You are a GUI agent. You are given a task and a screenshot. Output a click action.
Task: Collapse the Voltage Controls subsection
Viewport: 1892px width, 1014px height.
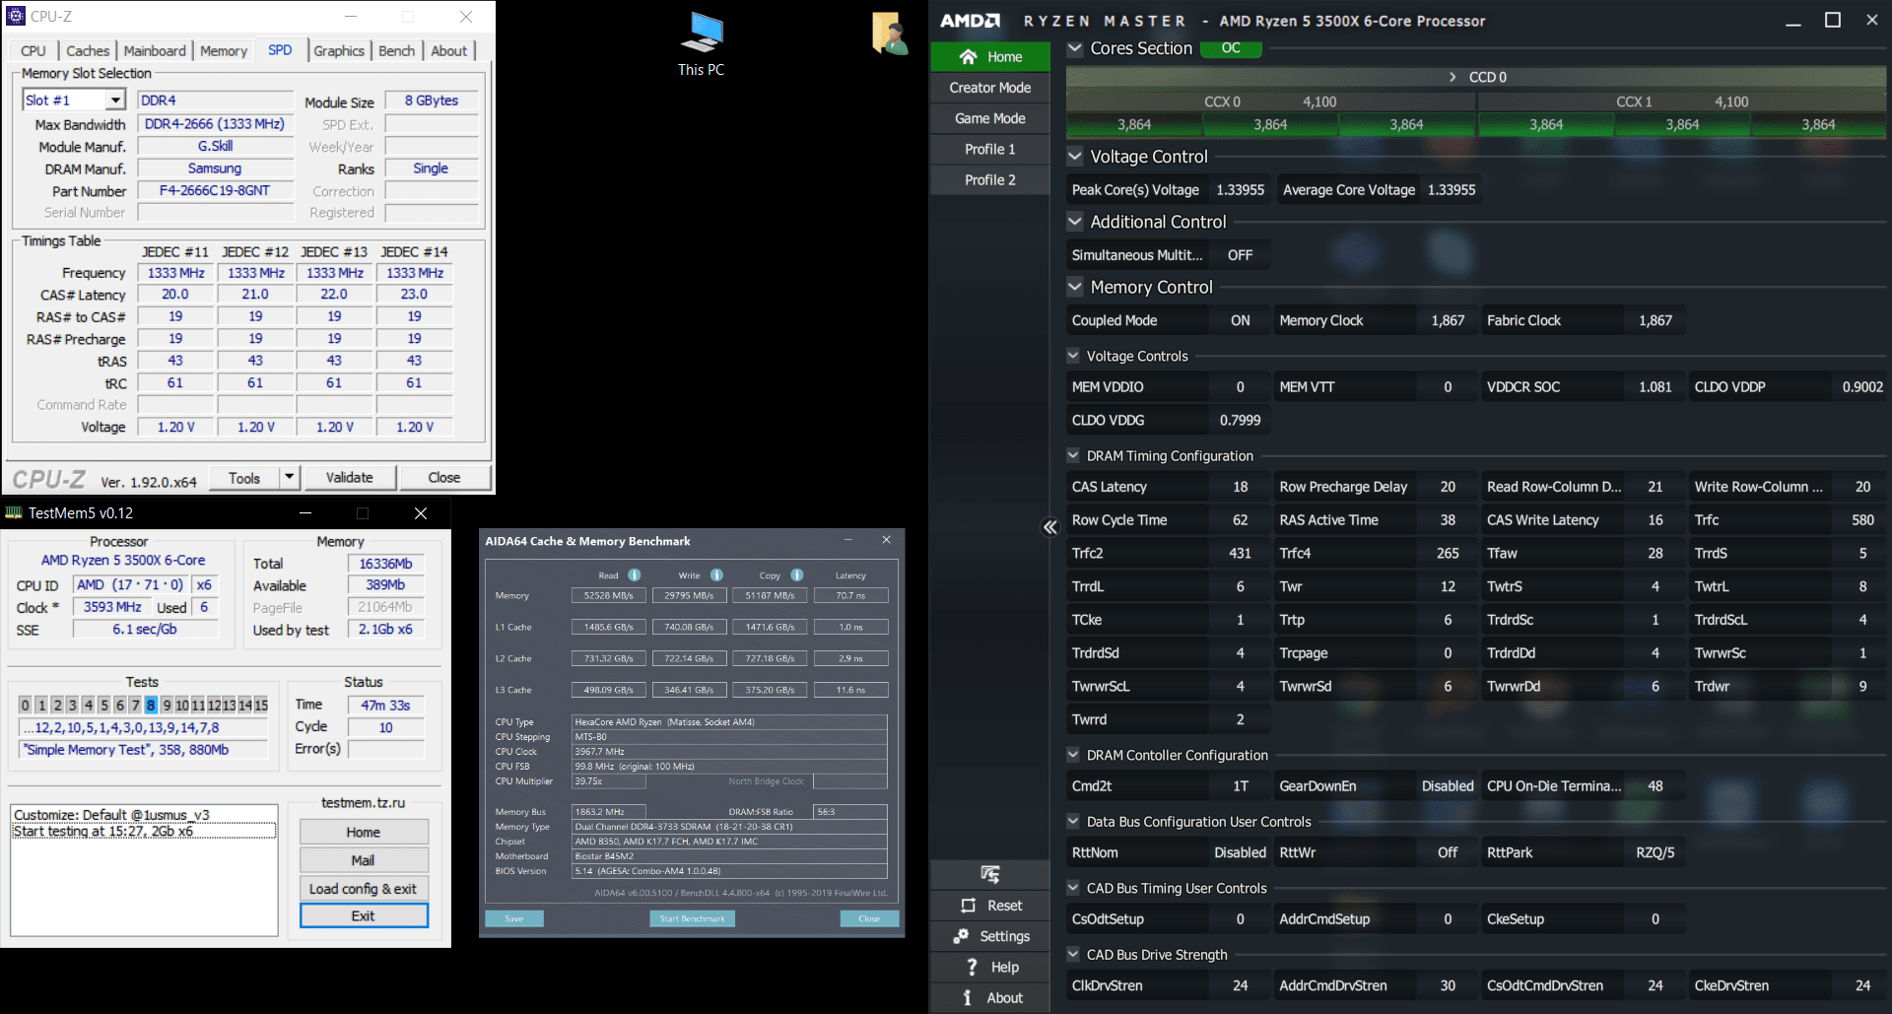pyautogui.click(x=1073, y=356)
